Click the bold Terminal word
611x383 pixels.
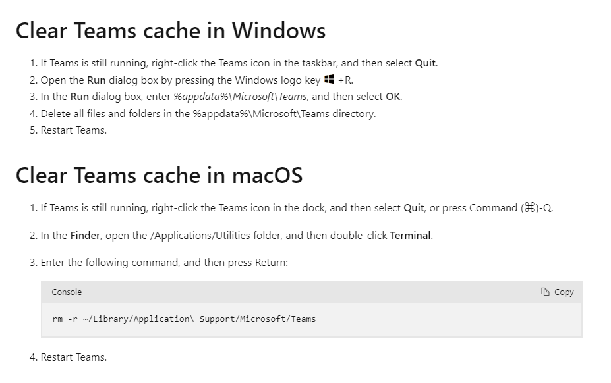411,236
